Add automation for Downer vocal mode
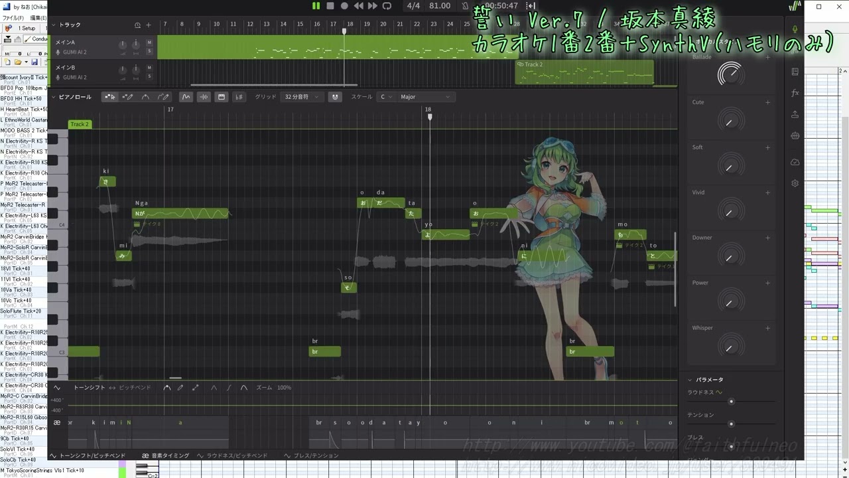The width and height of the screenshot is (849, 478). coord(767,238)
